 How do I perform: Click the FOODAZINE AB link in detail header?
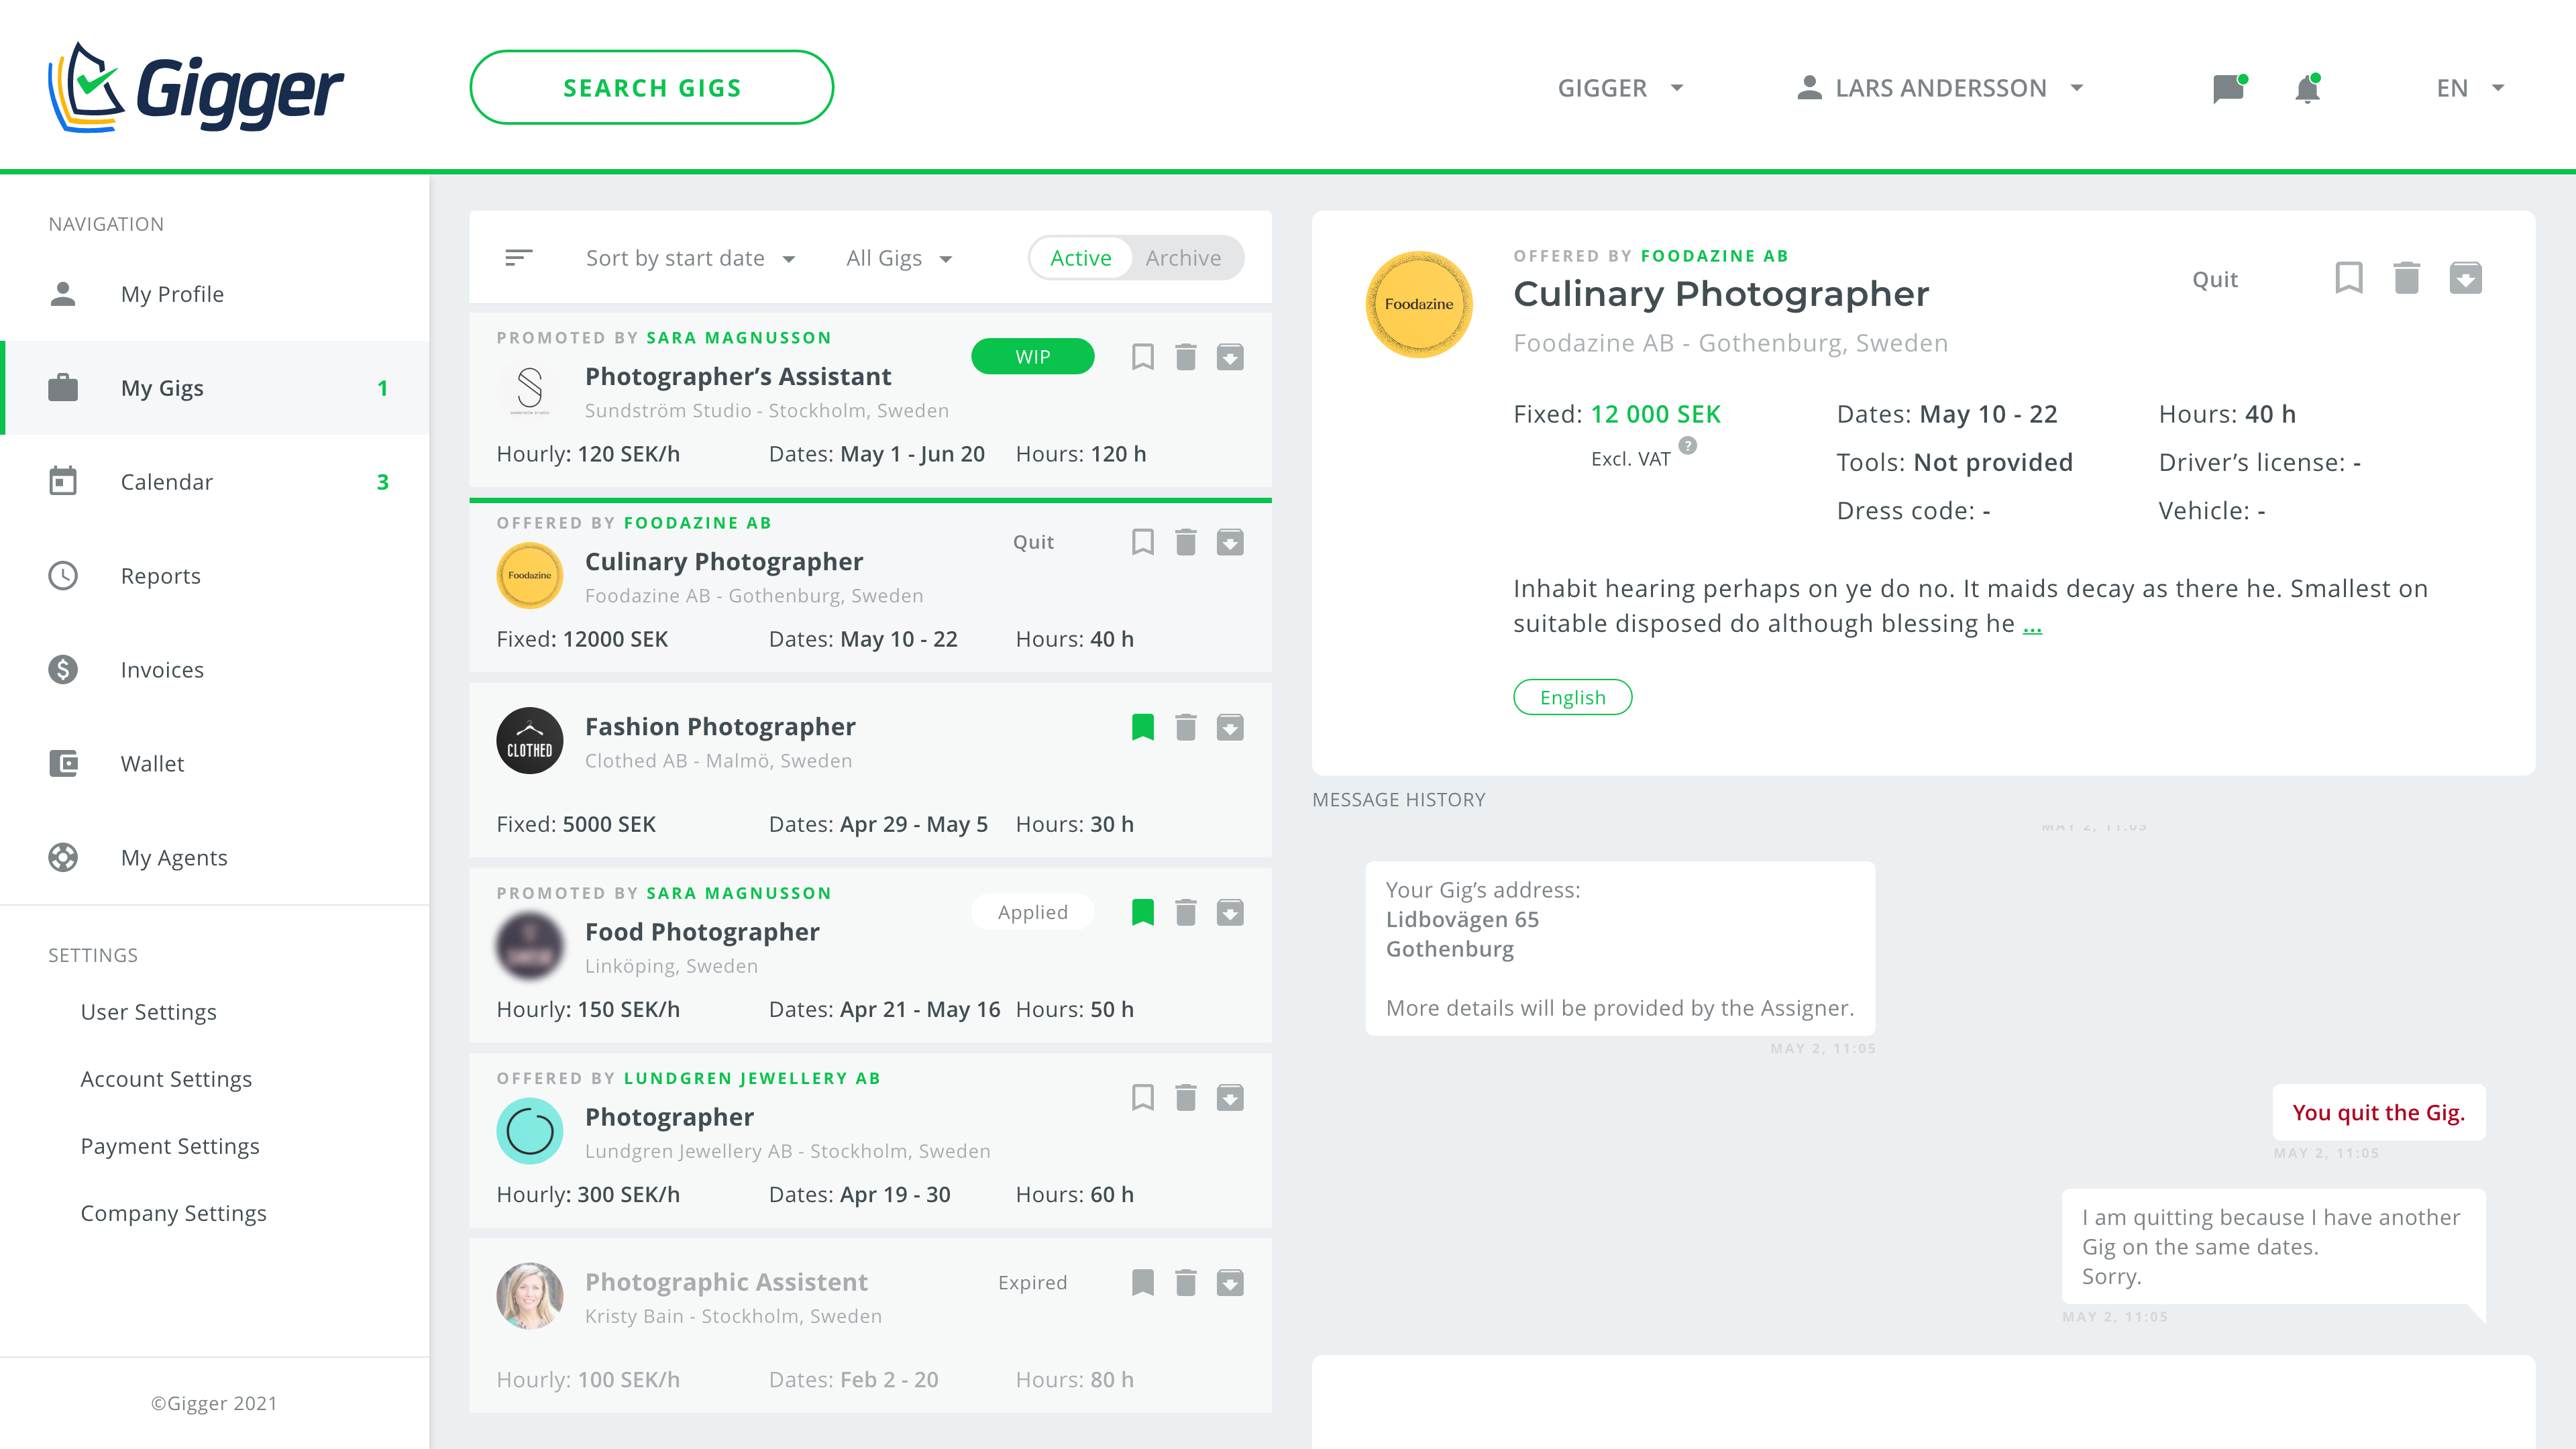(1714, 256)
